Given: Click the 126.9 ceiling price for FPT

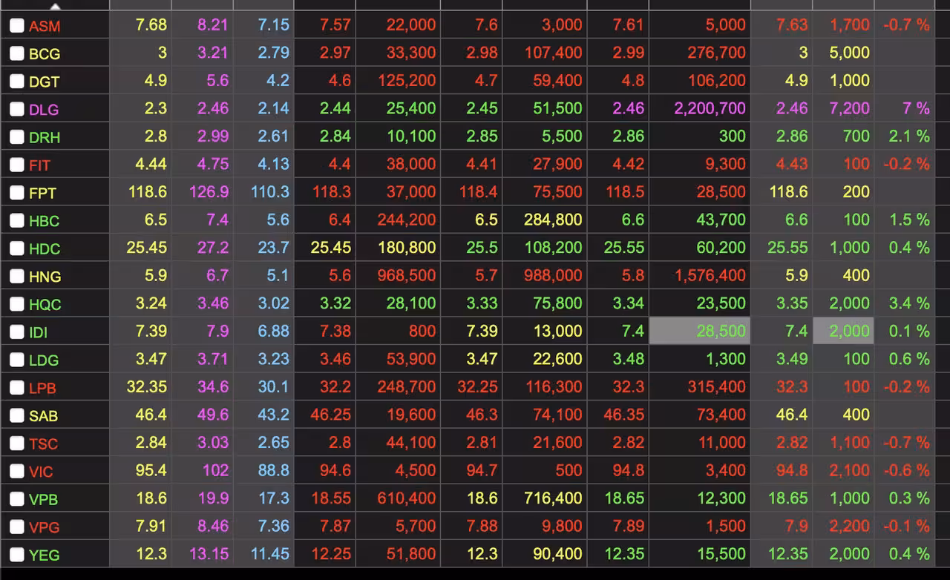Looking at the screenshot, I should pyautogui.click(x=209, y=191).
